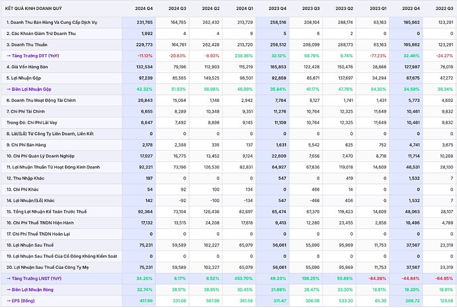The width and height of the screenshot is (457, 308).
Task: Select the "4. Giá Vốn Hàng Bán" row
Action: point(29,67)
